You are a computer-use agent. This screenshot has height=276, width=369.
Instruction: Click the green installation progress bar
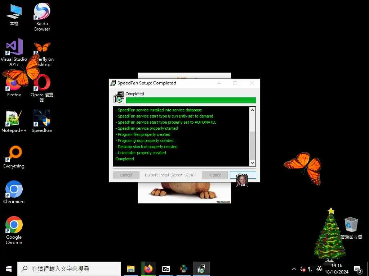tap(191, 100)
